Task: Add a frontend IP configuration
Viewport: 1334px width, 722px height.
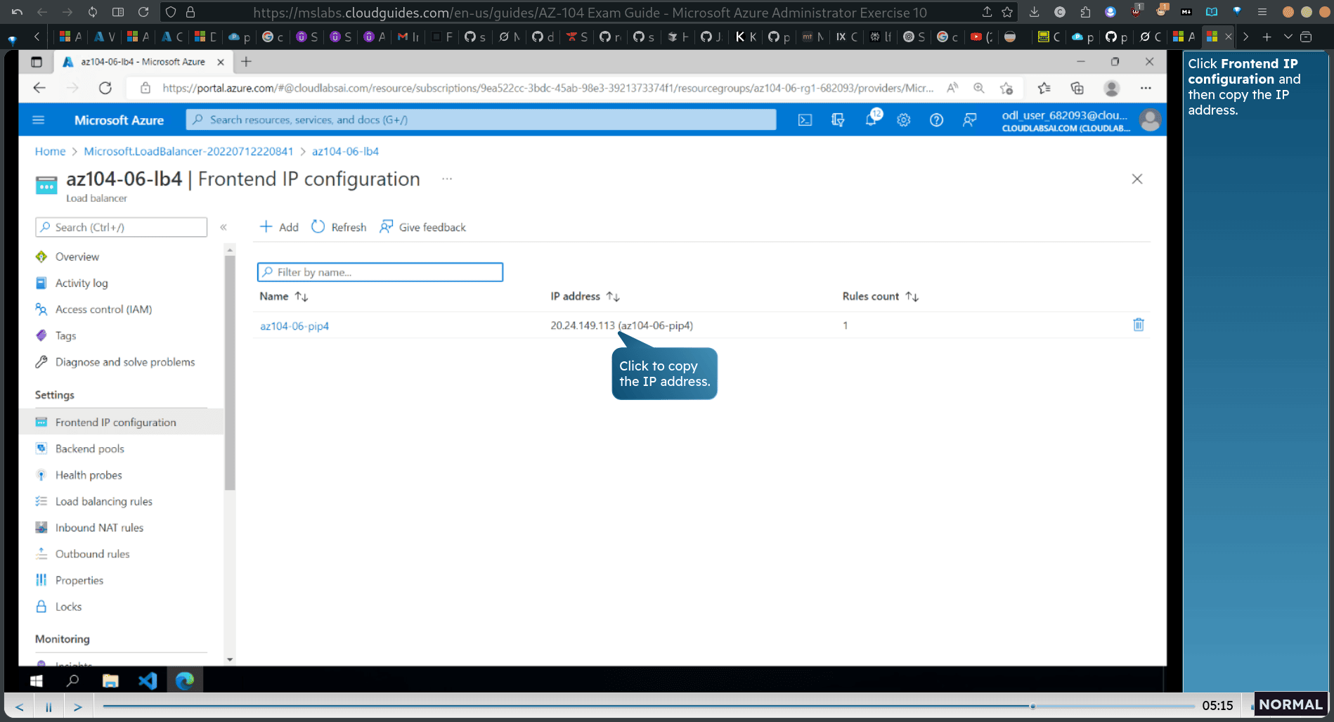Action: [279, 227]
